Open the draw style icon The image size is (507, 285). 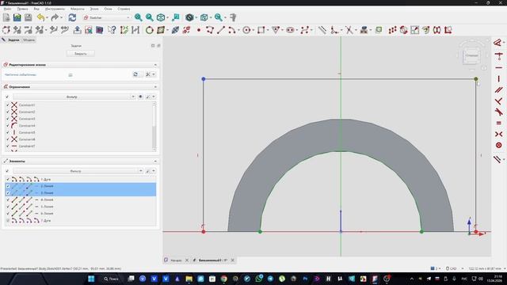tap(189, 17)
